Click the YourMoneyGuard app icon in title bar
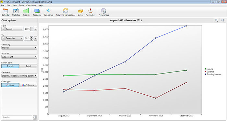 2,2
